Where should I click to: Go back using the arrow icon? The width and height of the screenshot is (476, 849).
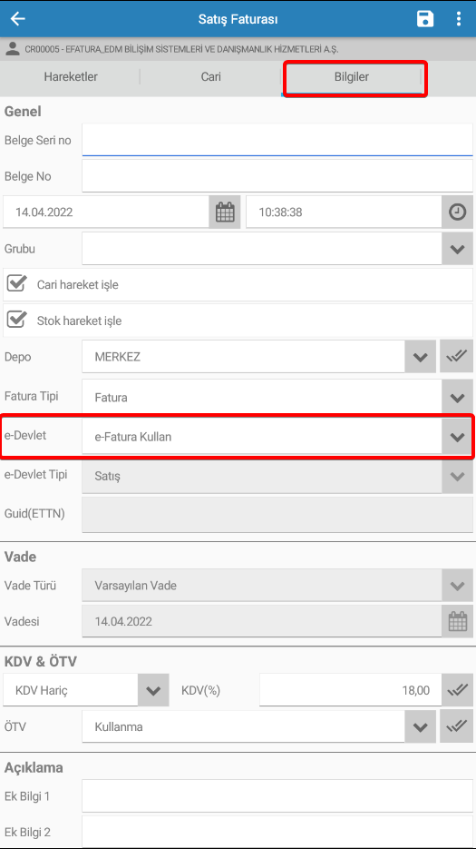(x=18, y=19)
